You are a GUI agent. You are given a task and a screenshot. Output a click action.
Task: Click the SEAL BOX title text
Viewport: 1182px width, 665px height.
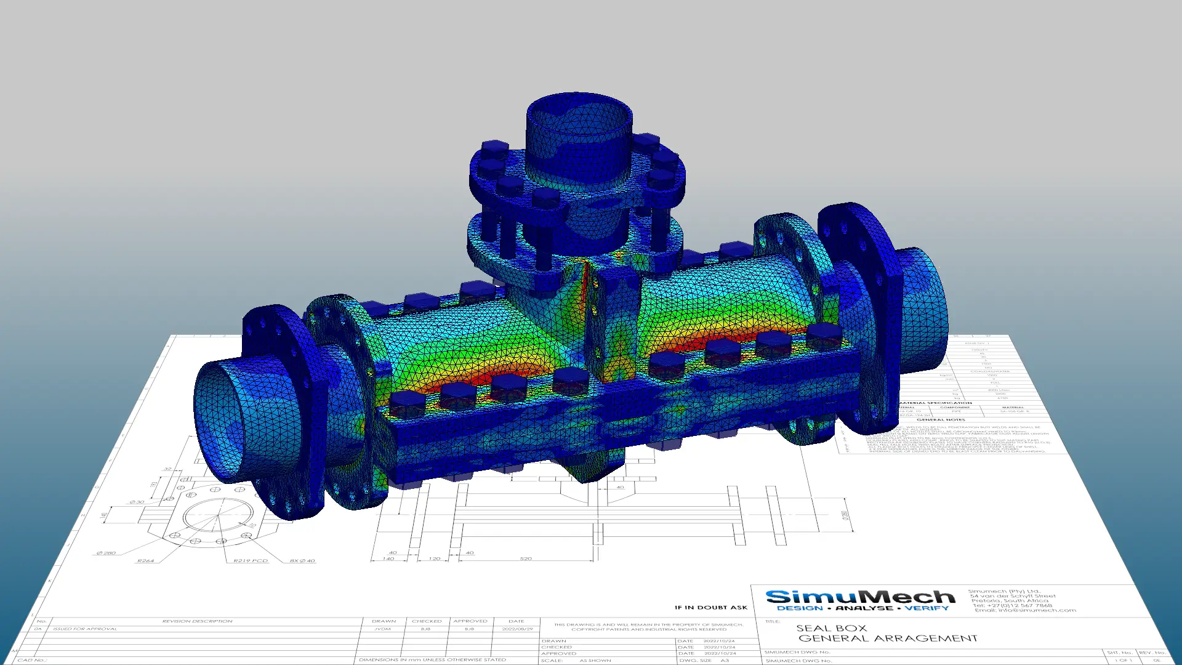[831, 628]
